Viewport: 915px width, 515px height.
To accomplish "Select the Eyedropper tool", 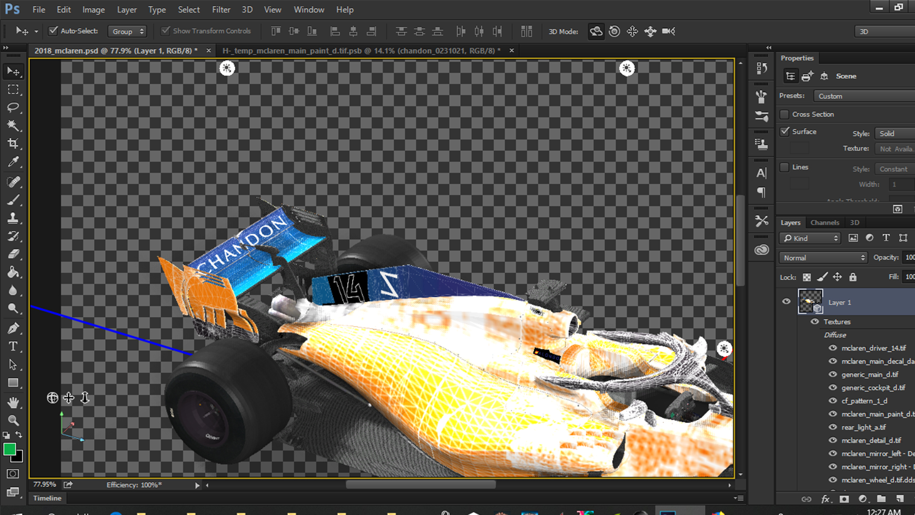I will coord(13,162).
